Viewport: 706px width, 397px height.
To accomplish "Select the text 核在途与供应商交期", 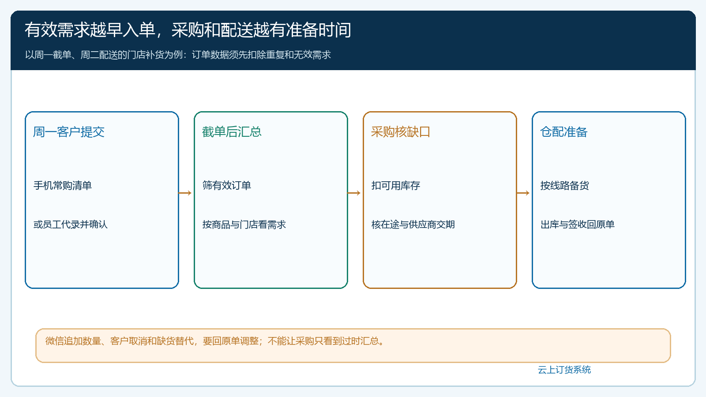I will (413, 225).
